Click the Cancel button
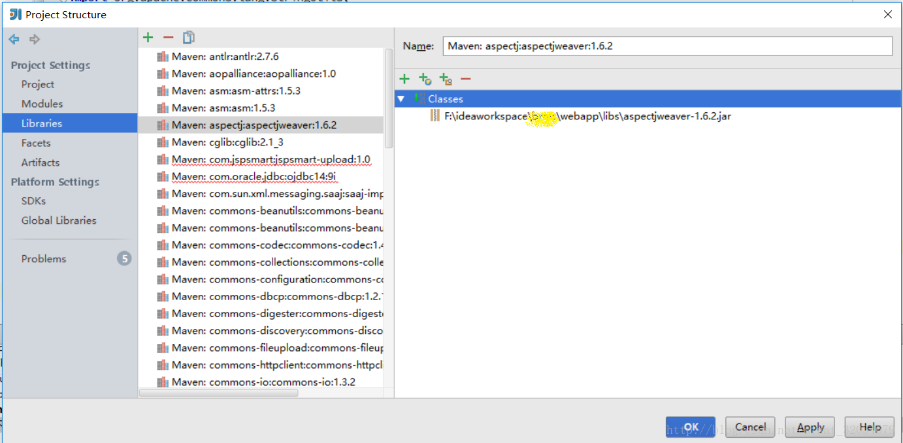 pos(750,427)
